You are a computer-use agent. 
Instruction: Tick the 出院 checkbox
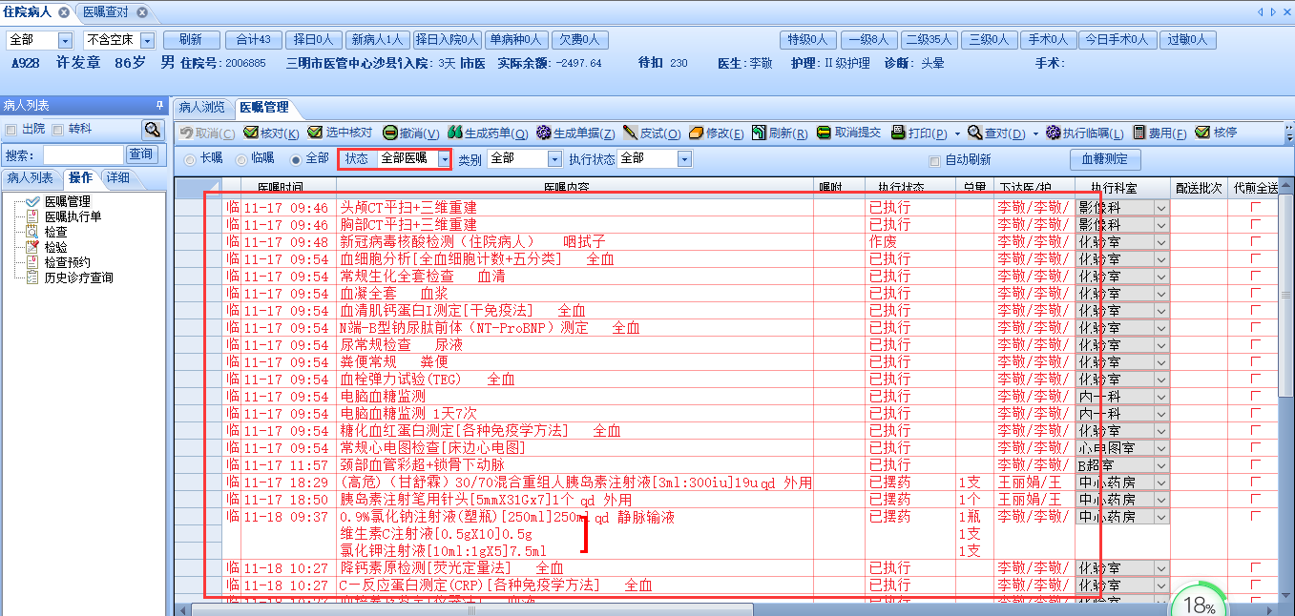pyautogui.click(x=11, y=129)
